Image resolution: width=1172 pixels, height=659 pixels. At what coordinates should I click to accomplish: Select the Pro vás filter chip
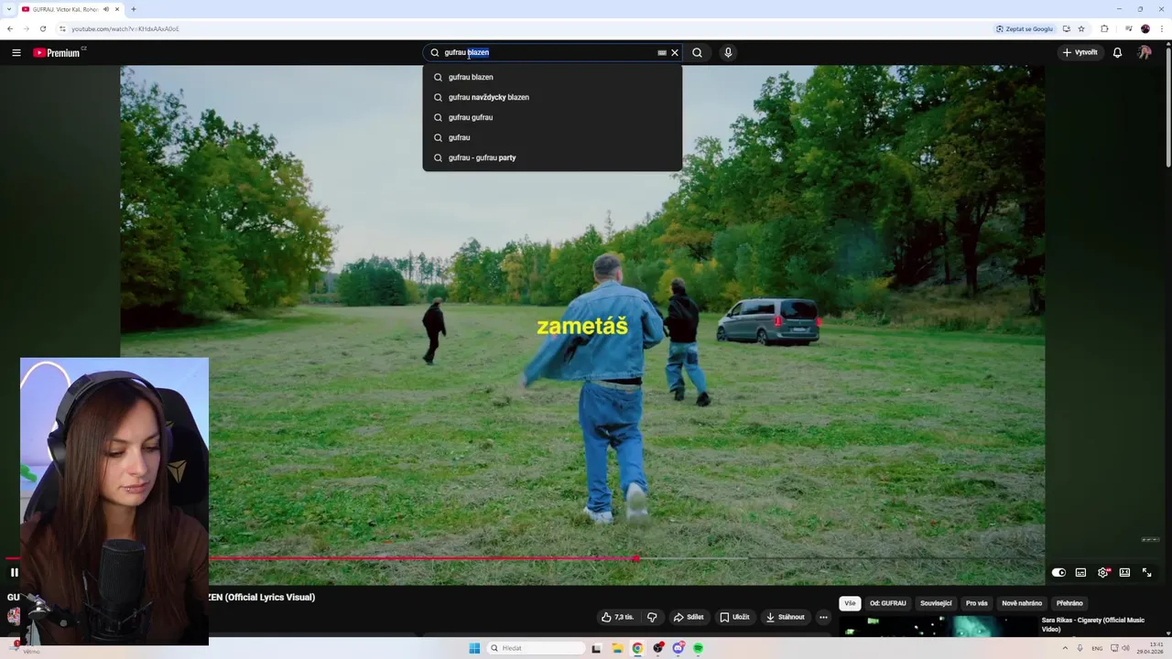pos(977,603)
